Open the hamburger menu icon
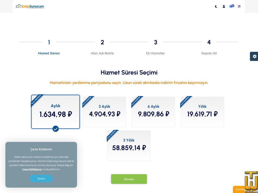Image resolution: width=258 pixels, height=193 pixels. click(239, 6)
